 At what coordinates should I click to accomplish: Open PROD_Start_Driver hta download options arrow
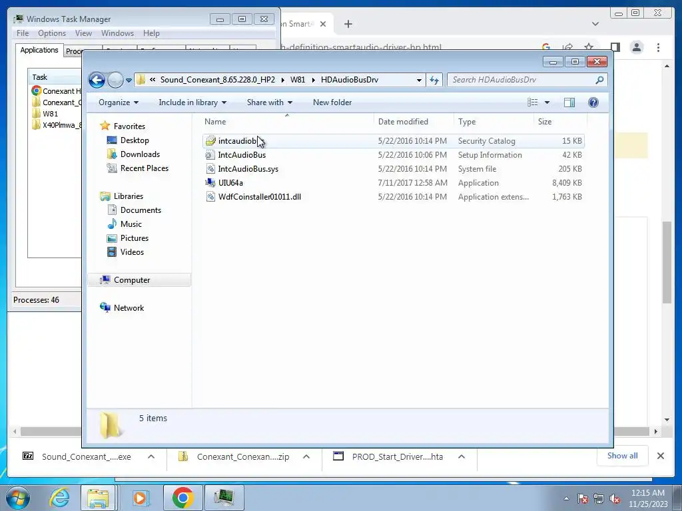coord(462,456)
